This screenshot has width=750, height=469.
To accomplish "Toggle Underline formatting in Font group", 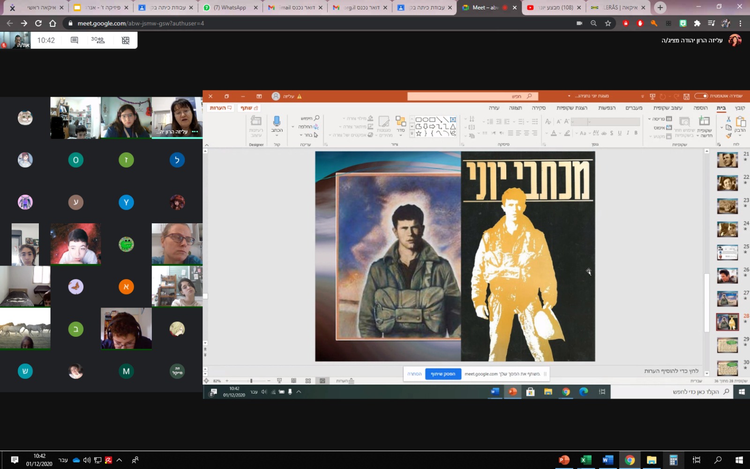I will point(620,133).
